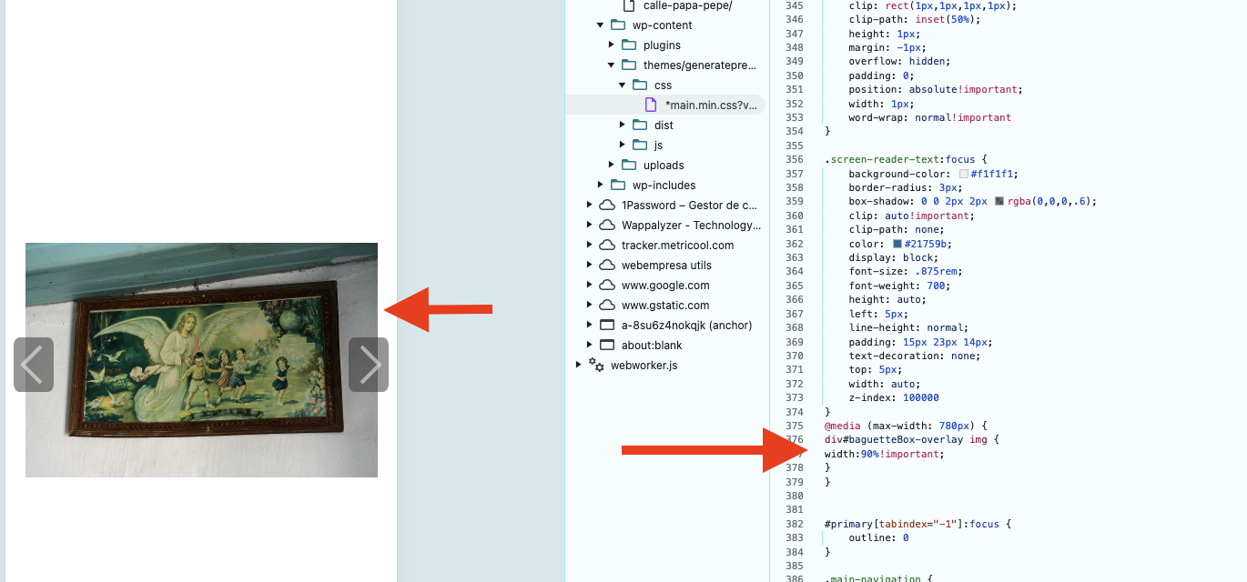Click the position: absolute!important declaration

click(936, 89)
